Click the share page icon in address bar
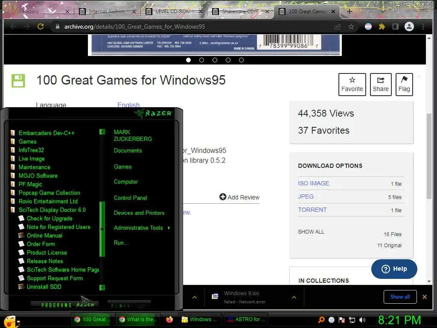This screenshot has height=328, width=437. (x=338, y=26)
